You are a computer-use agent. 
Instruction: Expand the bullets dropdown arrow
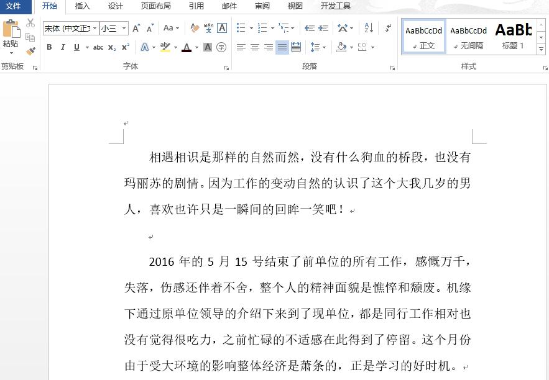tap(251, 28)
